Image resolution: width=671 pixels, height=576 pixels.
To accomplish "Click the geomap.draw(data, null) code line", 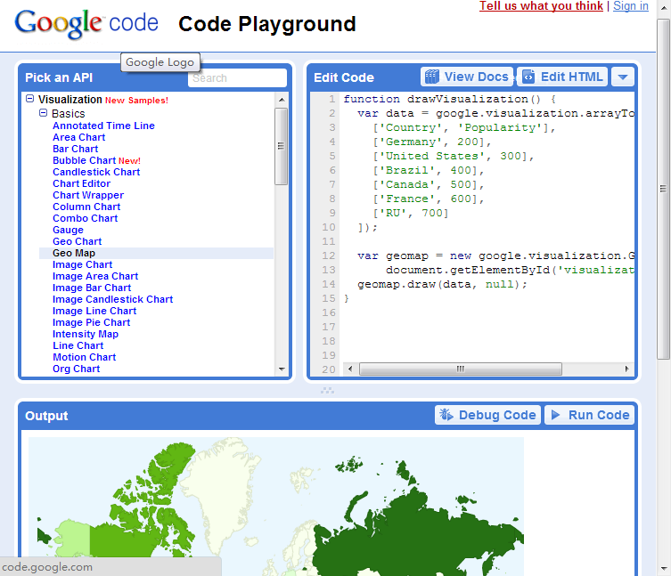I will click(443, 284).
